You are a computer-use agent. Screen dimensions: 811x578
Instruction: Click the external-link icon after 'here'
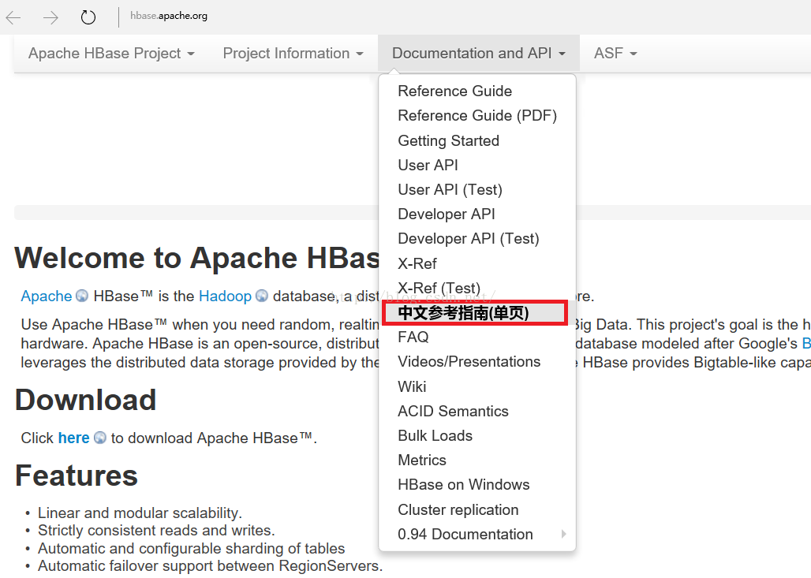coord(100,438)
